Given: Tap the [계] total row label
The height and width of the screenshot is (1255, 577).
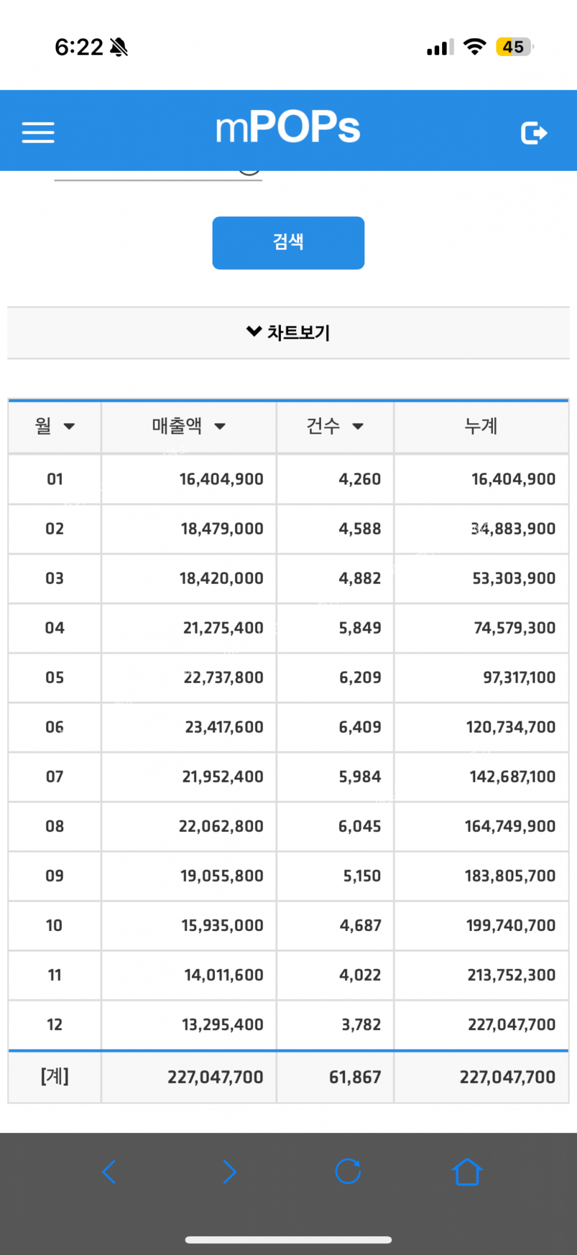Looking at the screenshot, I should [55, 1076].
